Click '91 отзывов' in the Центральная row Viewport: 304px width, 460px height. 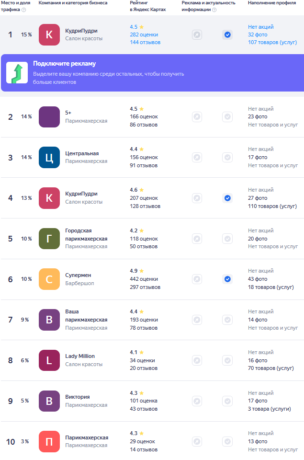coord(144,165)
